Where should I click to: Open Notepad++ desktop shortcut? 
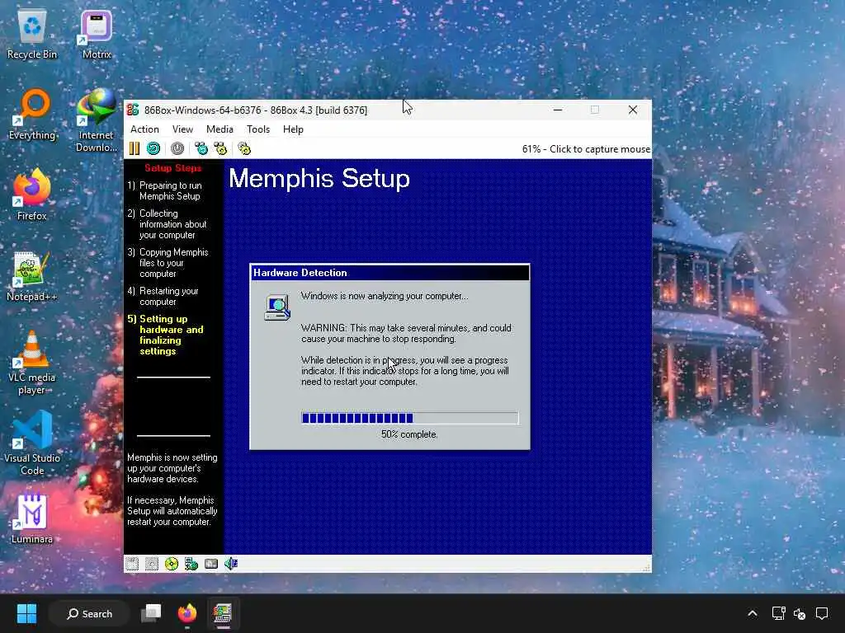[x=32, y=277]
